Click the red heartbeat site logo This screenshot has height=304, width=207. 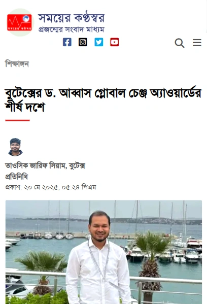click(20, 22)
